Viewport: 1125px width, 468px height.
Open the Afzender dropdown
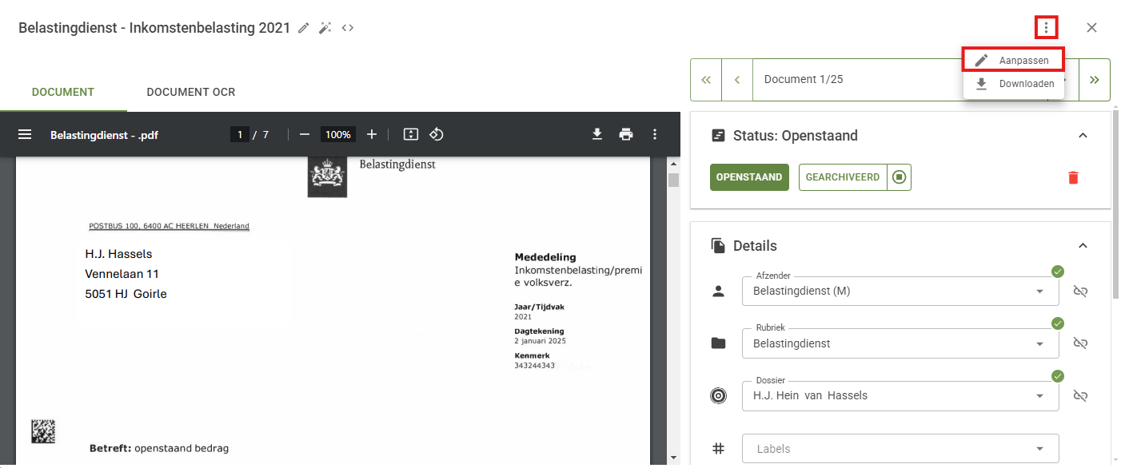(1039, 292)
